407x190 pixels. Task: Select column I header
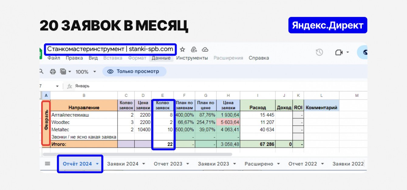[x=258, y=96]
